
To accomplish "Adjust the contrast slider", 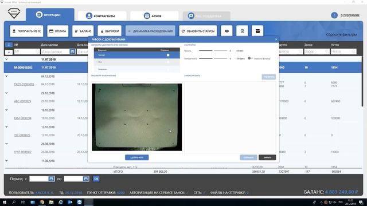I will 213,58.
